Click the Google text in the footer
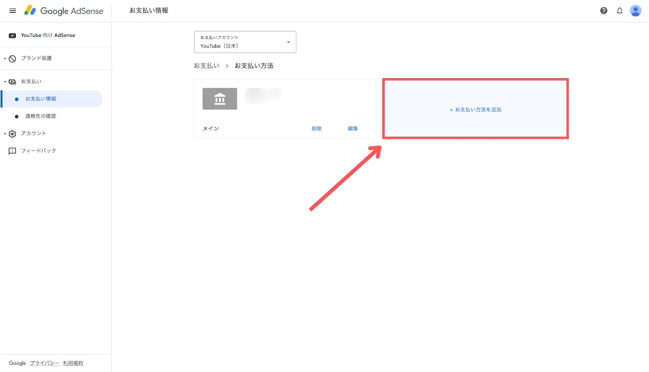 click(x=17, y=363)
